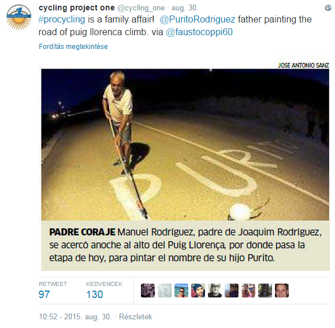This screenshot has width=335, height=328.
Task: Open the black-and-white glasses man avatar
Action: tap(215, 291)
